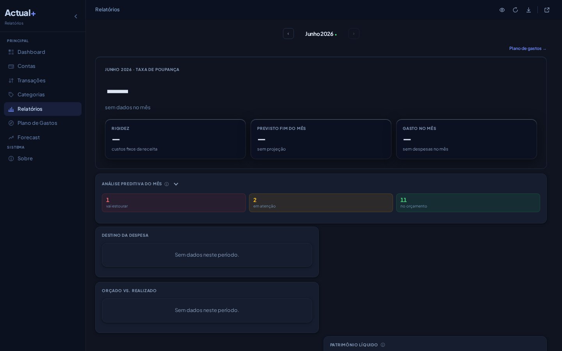Follow the Plano de gastos link
The width and height of the screenshot is (562, 351).
click(528, 48)
